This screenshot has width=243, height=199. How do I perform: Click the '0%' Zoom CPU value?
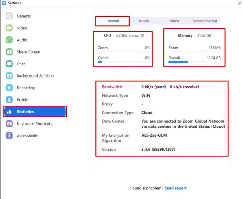(148, 48)
